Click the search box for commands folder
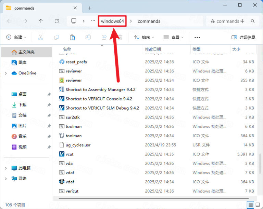The height and width of the screenshot is (209, 263). click(x=229, y=21)
